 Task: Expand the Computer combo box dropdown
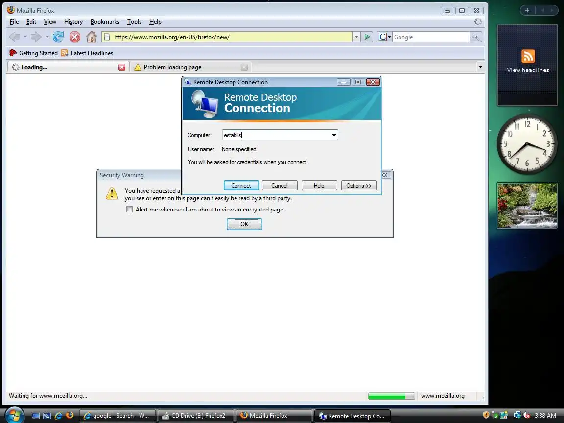(x=334, y=135)
